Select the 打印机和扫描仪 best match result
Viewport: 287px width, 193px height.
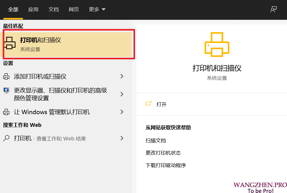(66, 44)
